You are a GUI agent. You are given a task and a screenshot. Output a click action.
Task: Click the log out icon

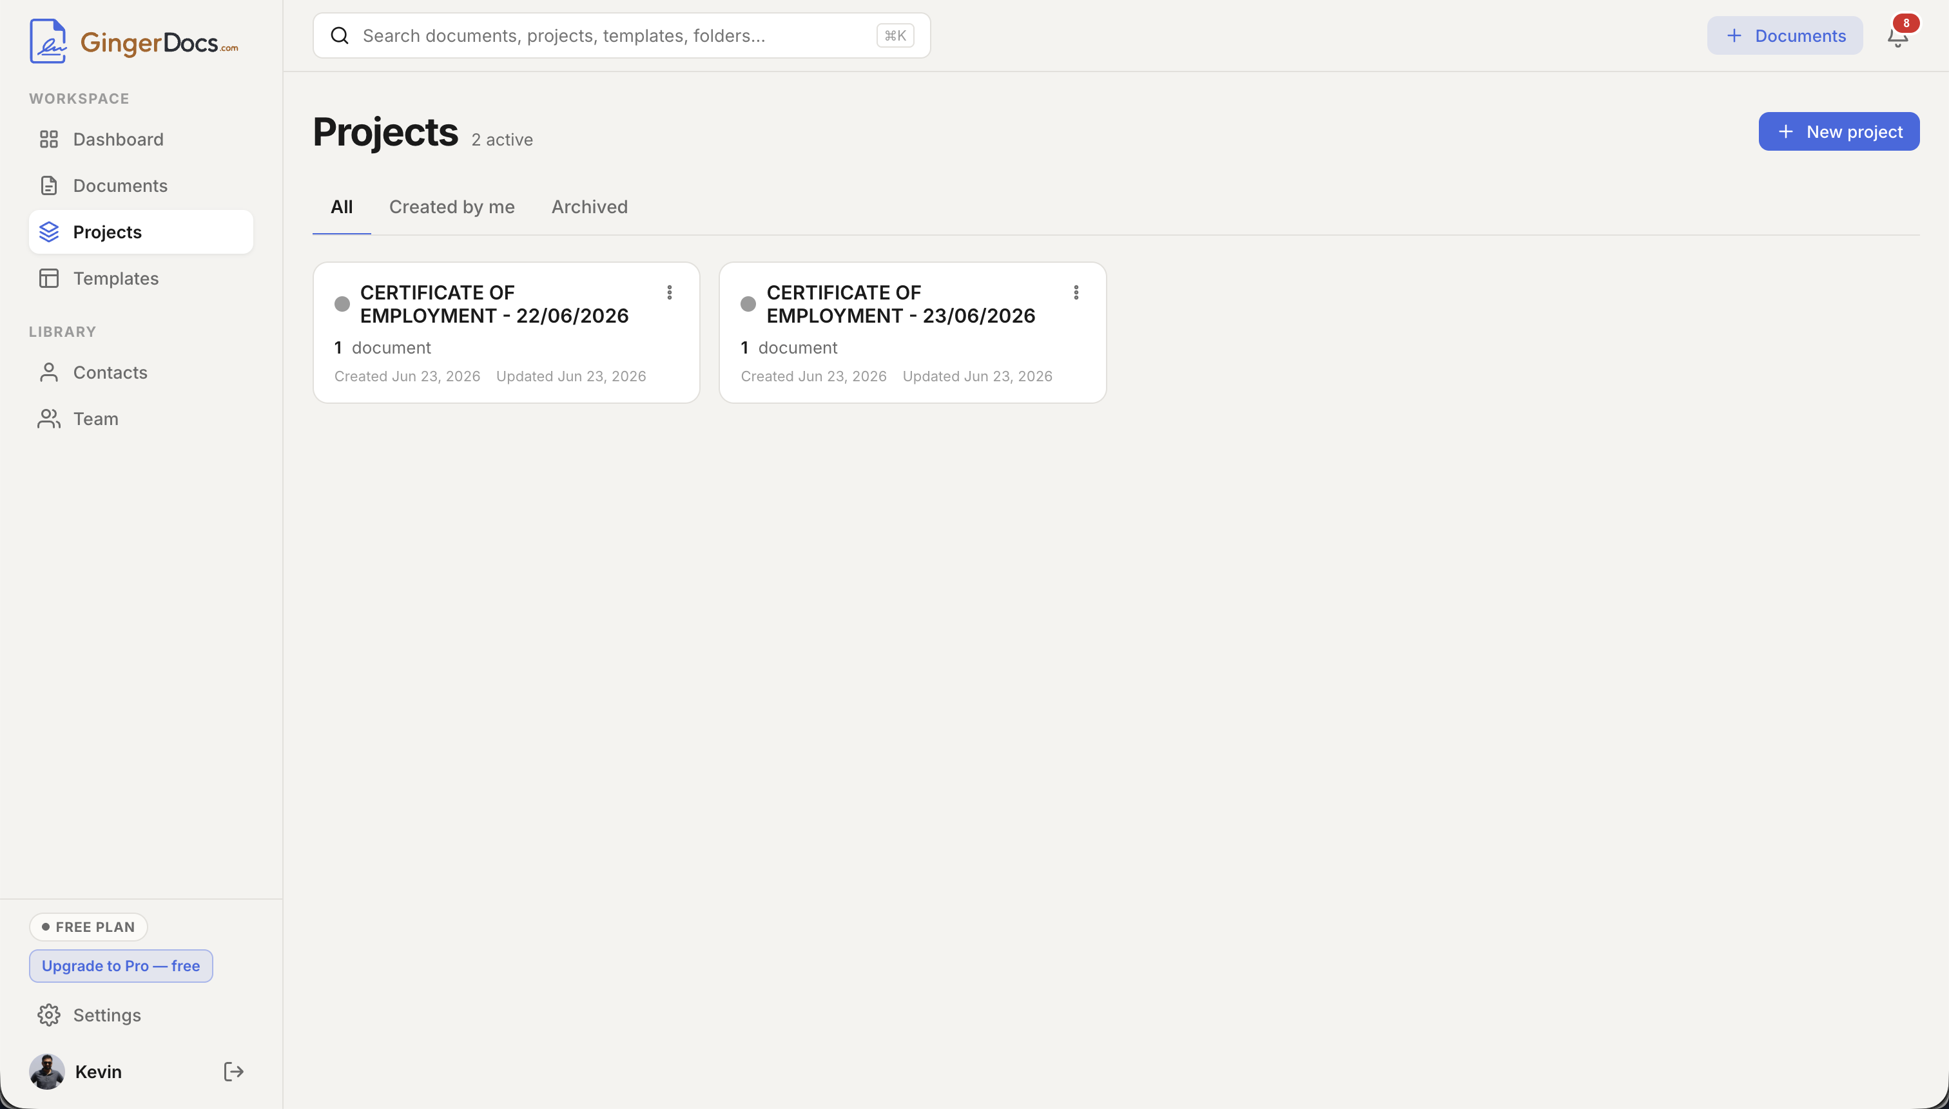click(x=233, y=1072)
